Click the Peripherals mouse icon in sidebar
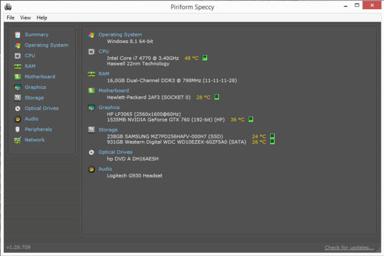 [x=18, y=129]
